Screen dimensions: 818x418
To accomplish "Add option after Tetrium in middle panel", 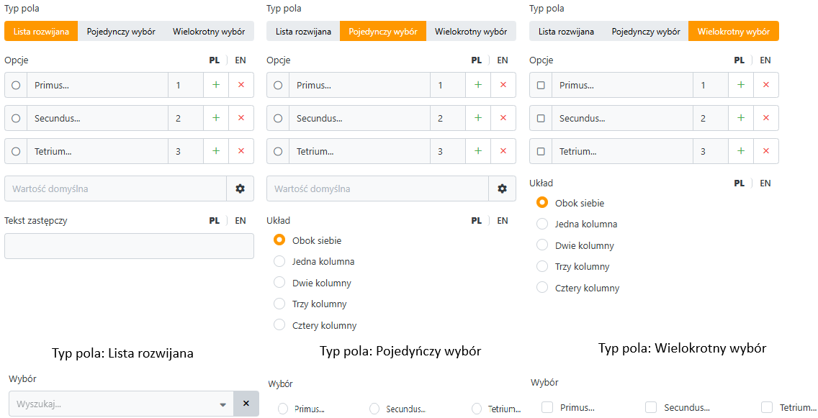I will 478,151.
